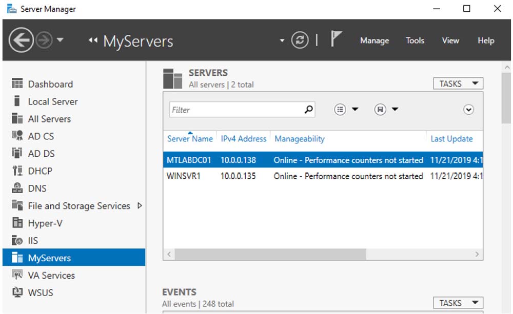Open the Tools menu
Image resolution: width=513 pixels, height=314 pixels.
(x=415, y=40)
